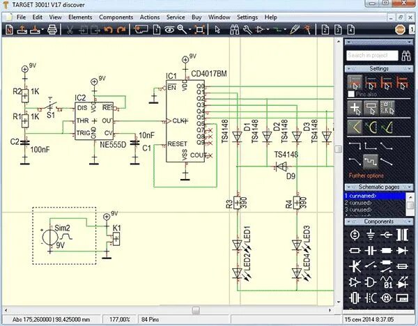Enable the 'Pins also' checkbox

click(352, 93)
